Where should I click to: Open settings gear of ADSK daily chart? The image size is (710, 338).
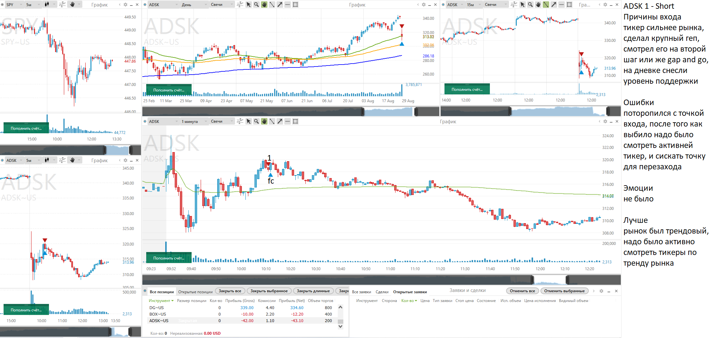424,5
